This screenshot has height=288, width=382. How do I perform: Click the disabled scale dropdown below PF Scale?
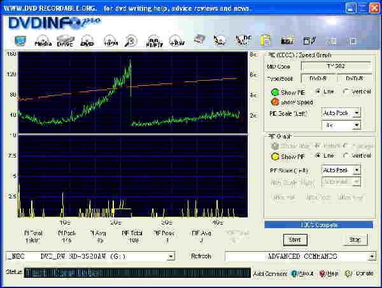pos(341,182)
